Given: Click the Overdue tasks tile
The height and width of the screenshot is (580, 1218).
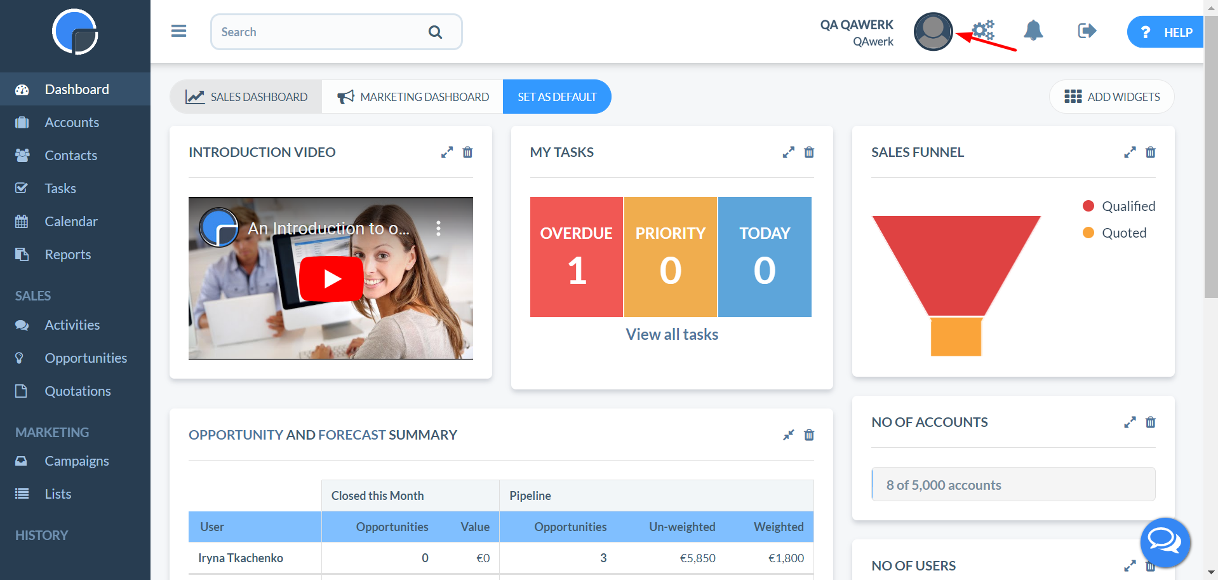Looking at the screenshot, I should click(x=577, y=257).
